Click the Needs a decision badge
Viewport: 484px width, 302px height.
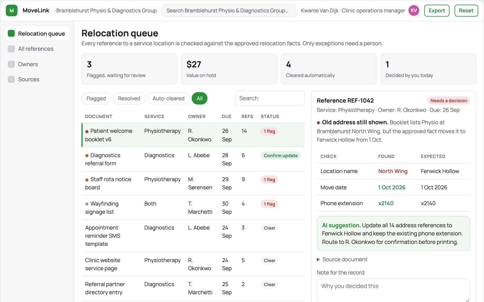click(x=449, y=101)
